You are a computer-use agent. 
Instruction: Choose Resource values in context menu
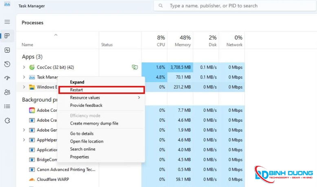101,98
